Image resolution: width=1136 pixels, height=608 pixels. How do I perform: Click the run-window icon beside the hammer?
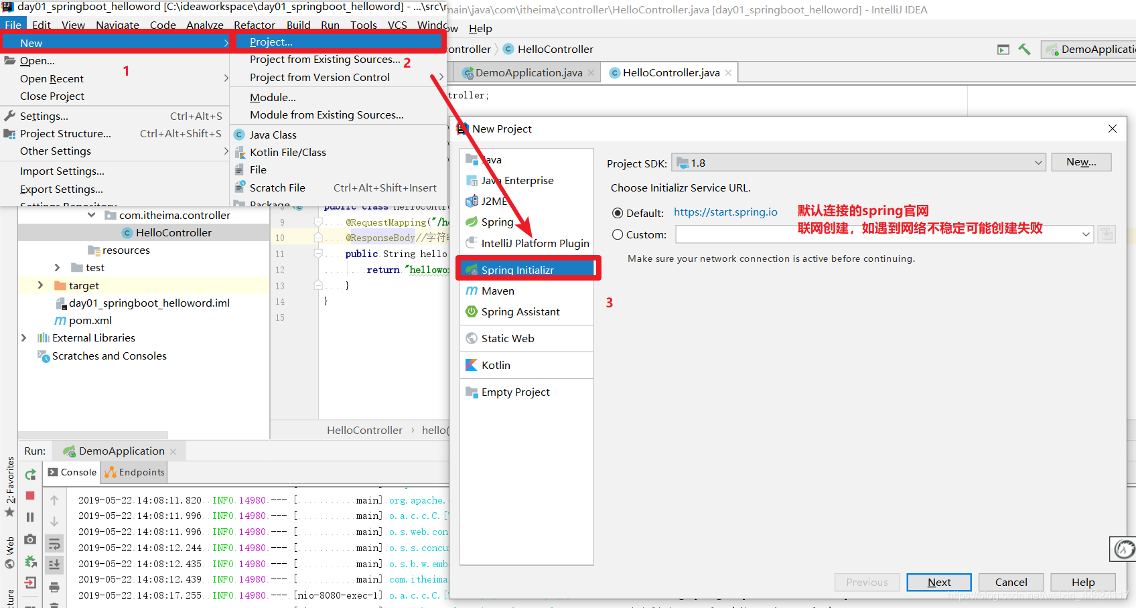point(1003,50)
